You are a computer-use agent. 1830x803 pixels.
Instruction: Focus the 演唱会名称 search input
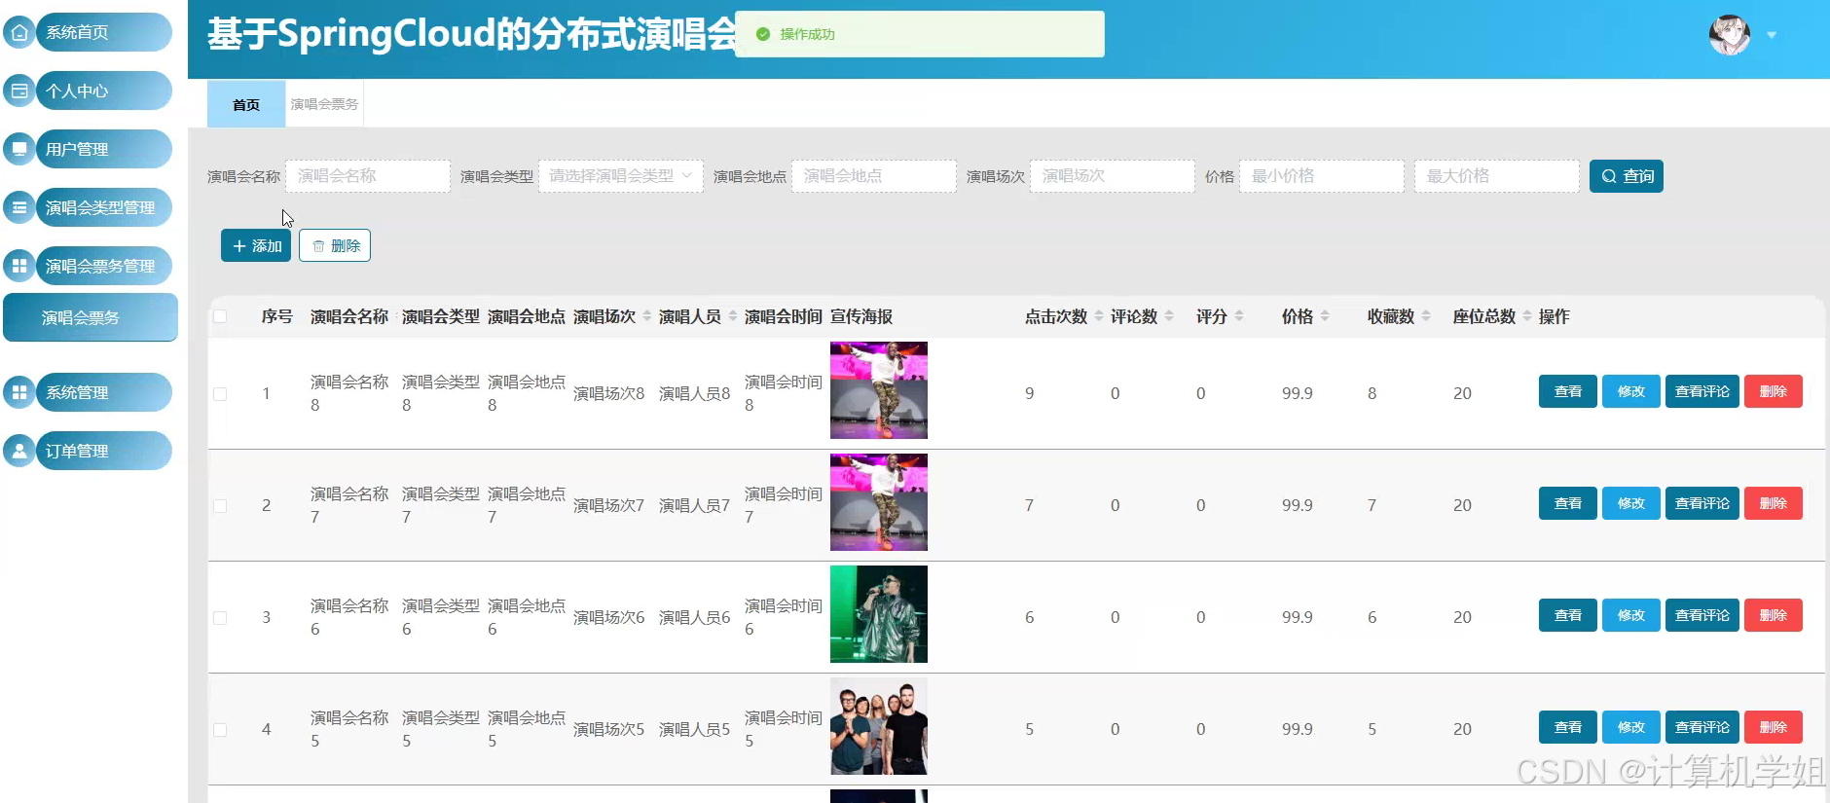[x=368, y=176]
